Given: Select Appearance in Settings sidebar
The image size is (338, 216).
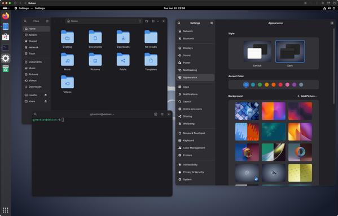Looking at the screenshot, I should tap(195, 78).
